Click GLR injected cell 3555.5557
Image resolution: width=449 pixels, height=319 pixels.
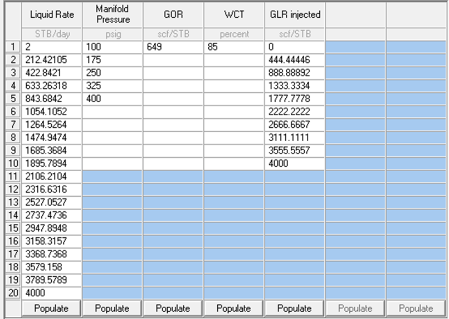point(295,151)
